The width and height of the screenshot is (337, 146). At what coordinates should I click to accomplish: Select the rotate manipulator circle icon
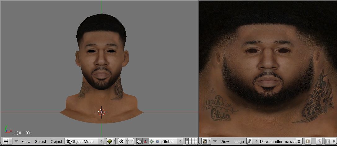click(151, 141)
